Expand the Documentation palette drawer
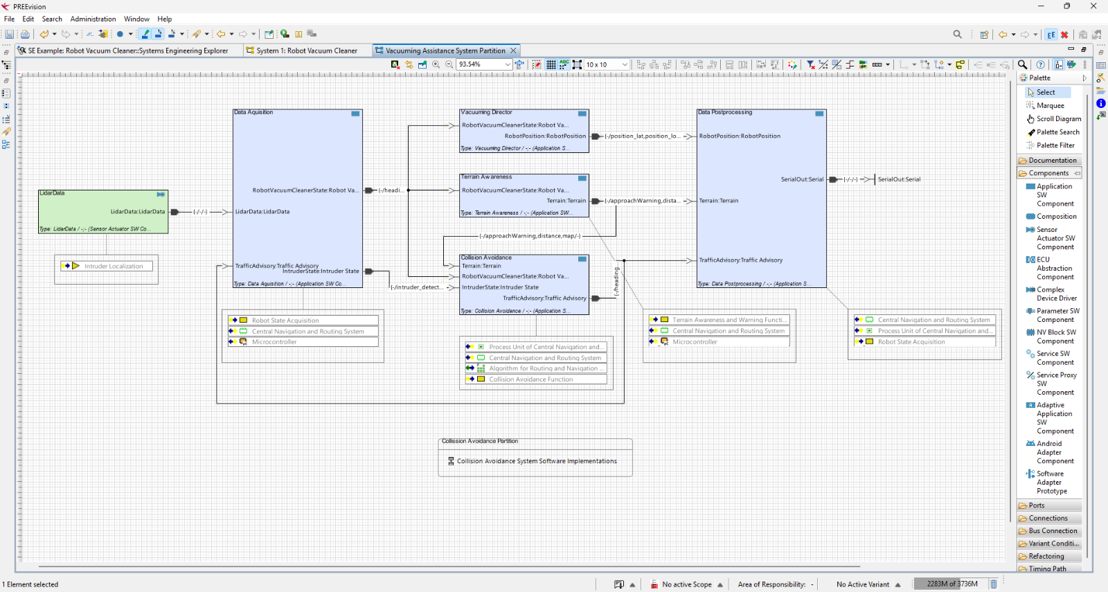 tap(1049, 160)
